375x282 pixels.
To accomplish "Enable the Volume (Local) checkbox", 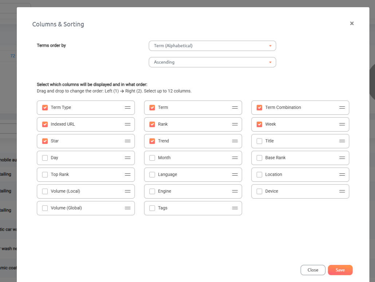I will pyautogui.click(x=45, y=191).
